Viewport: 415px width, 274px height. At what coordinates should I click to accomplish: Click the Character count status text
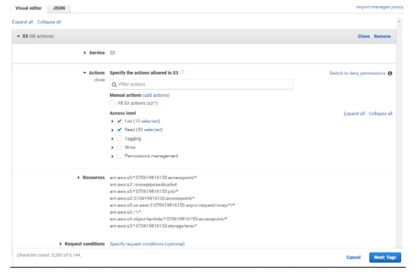[x=49, y=255]
